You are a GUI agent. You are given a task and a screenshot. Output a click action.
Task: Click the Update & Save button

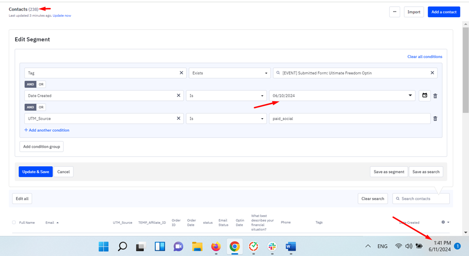[x=36, y=172]
